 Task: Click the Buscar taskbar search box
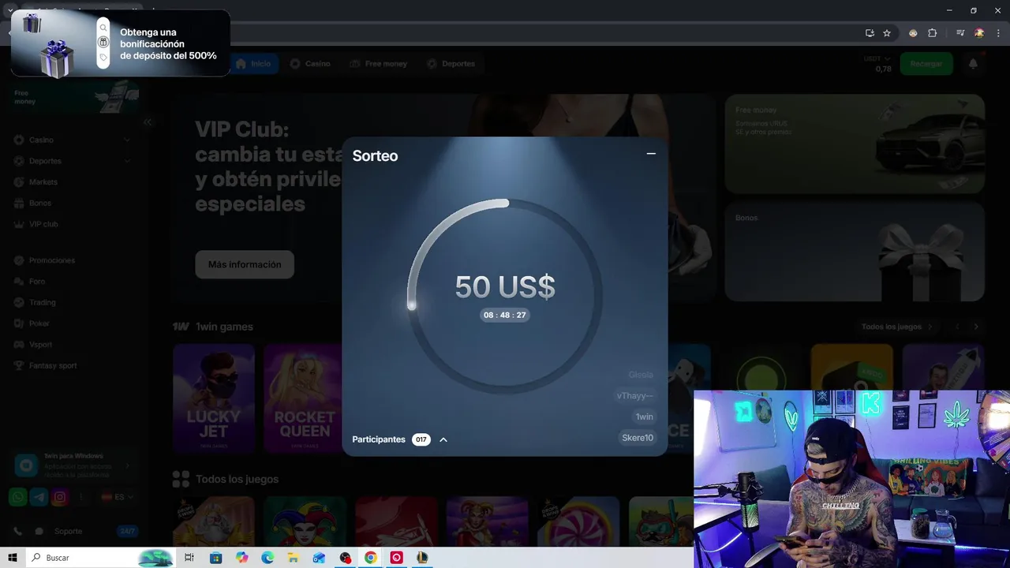100,558
